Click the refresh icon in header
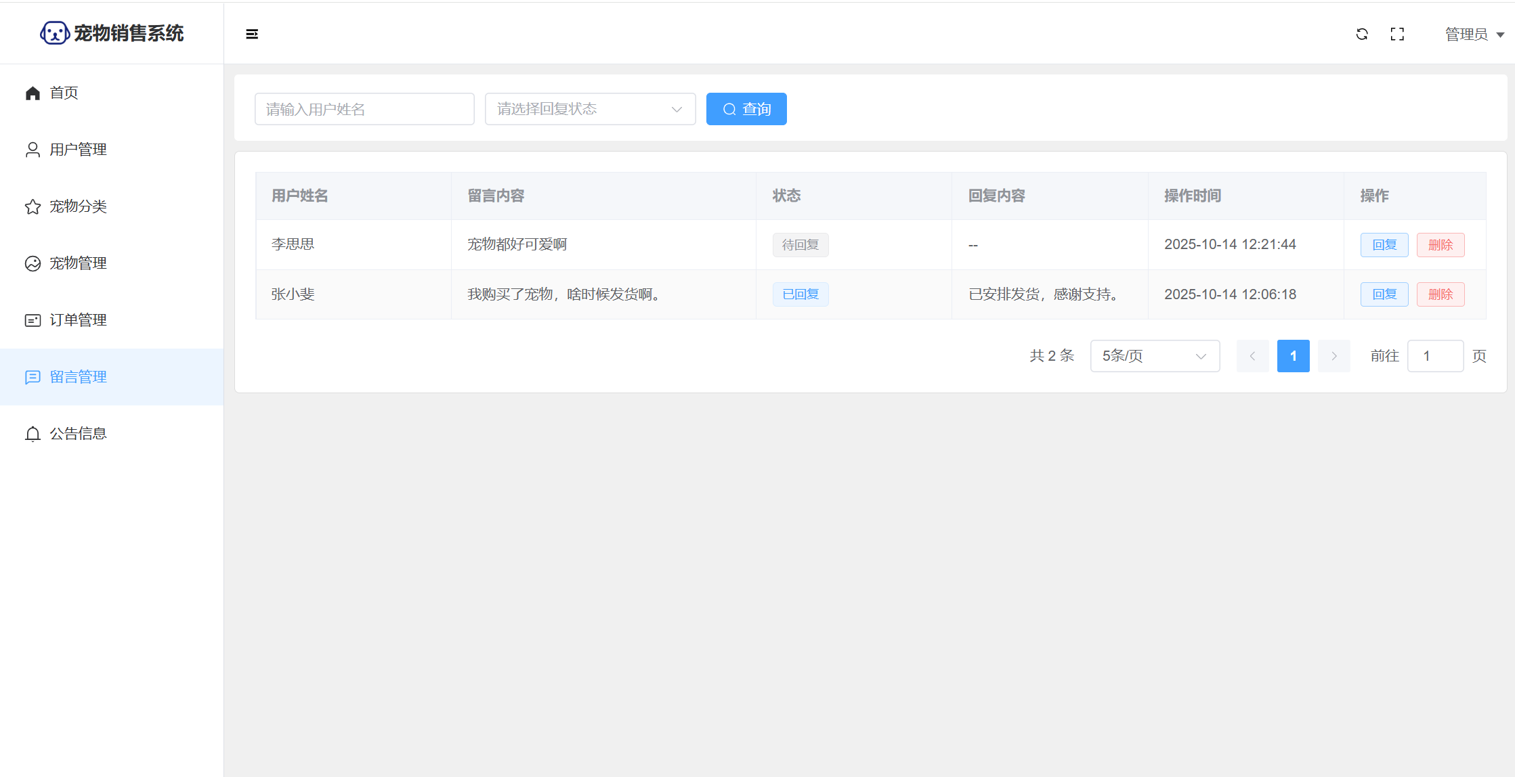 coord(1362,34)
